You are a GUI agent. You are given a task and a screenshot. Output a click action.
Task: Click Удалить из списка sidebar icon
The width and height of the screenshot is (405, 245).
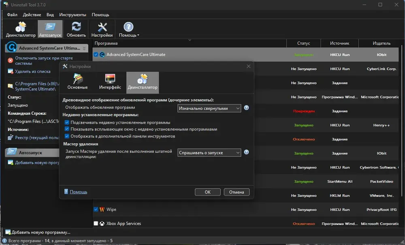(x=11, y=71)
